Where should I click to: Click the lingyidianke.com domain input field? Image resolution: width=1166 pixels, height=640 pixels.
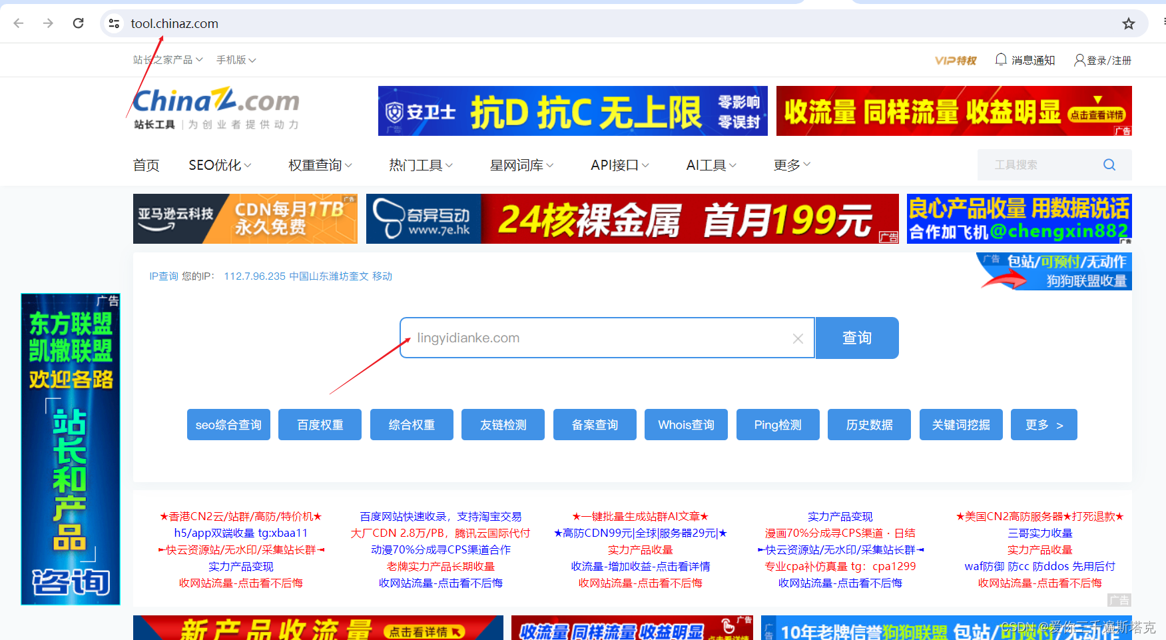click(x=599, y=338)
